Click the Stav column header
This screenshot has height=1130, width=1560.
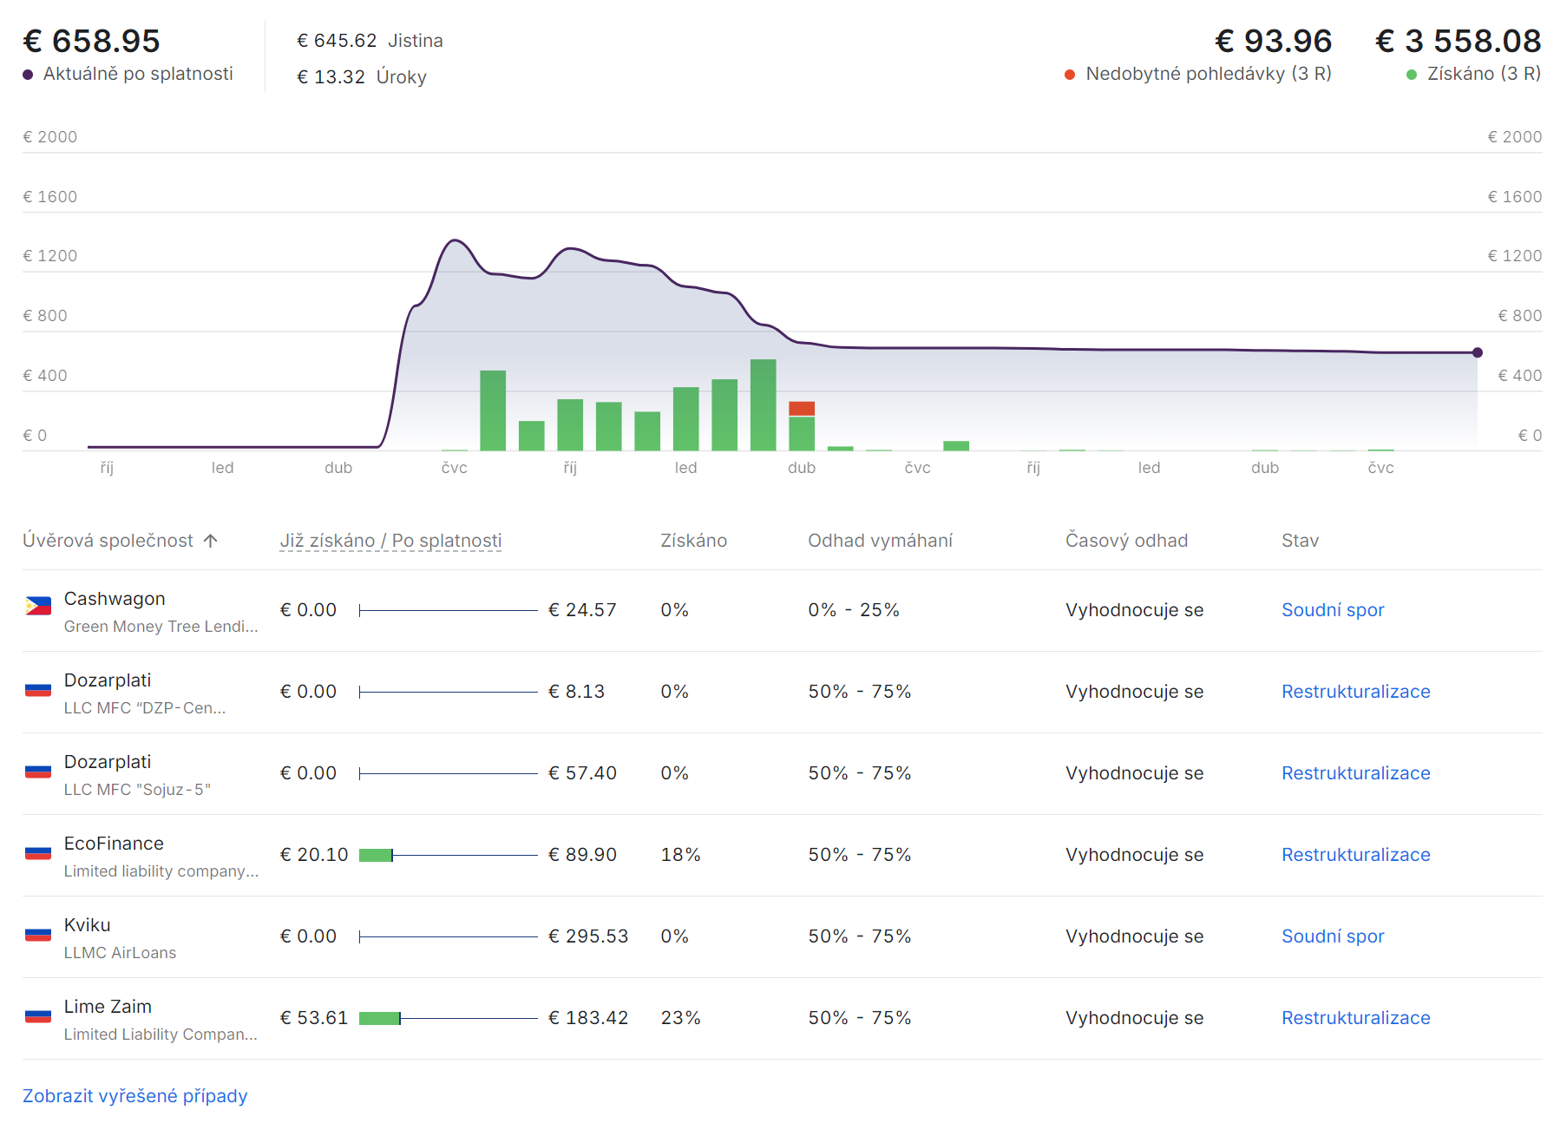(1300, 541)
